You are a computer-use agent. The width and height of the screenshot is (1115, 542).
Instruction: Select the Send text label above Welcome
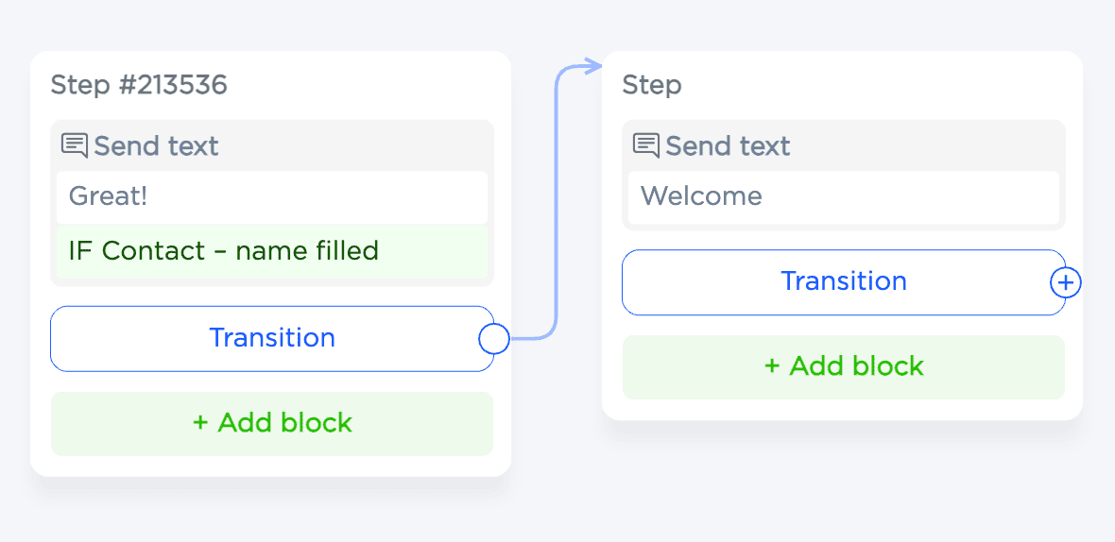point(728,146)
